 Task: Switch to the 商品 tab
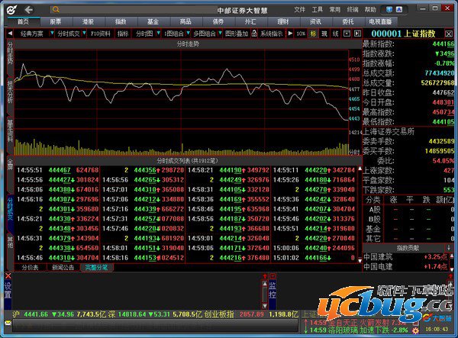[x=185, y=21]
